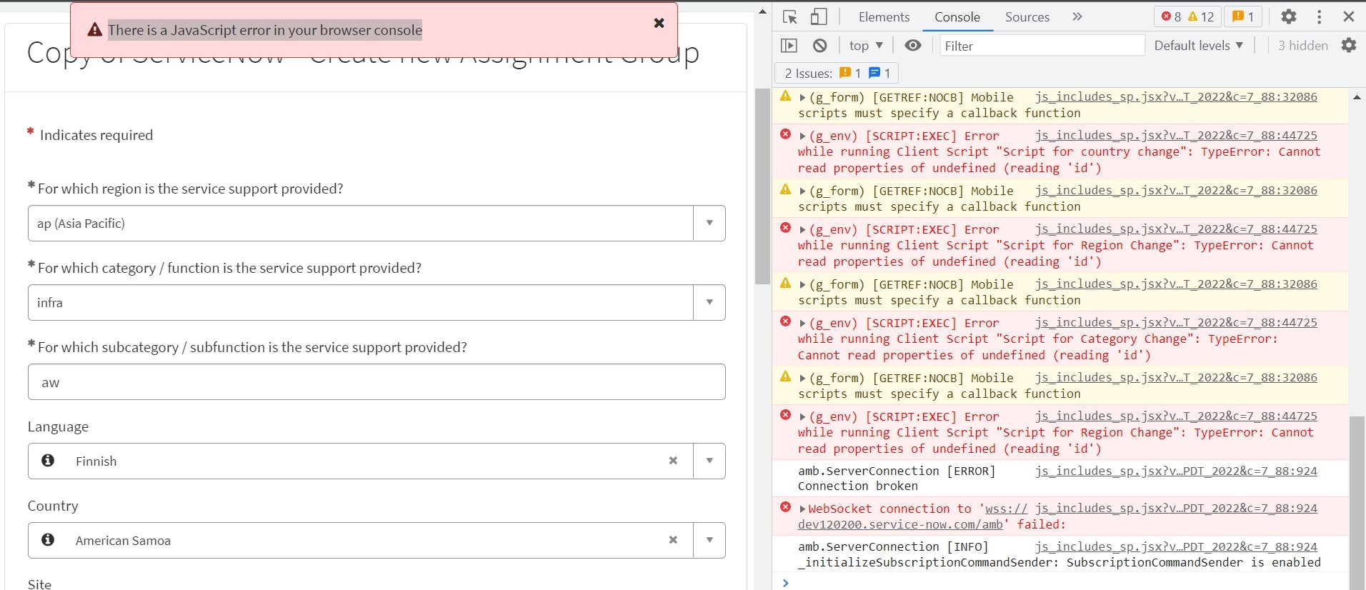Click the inspect element picker icon

789,17
